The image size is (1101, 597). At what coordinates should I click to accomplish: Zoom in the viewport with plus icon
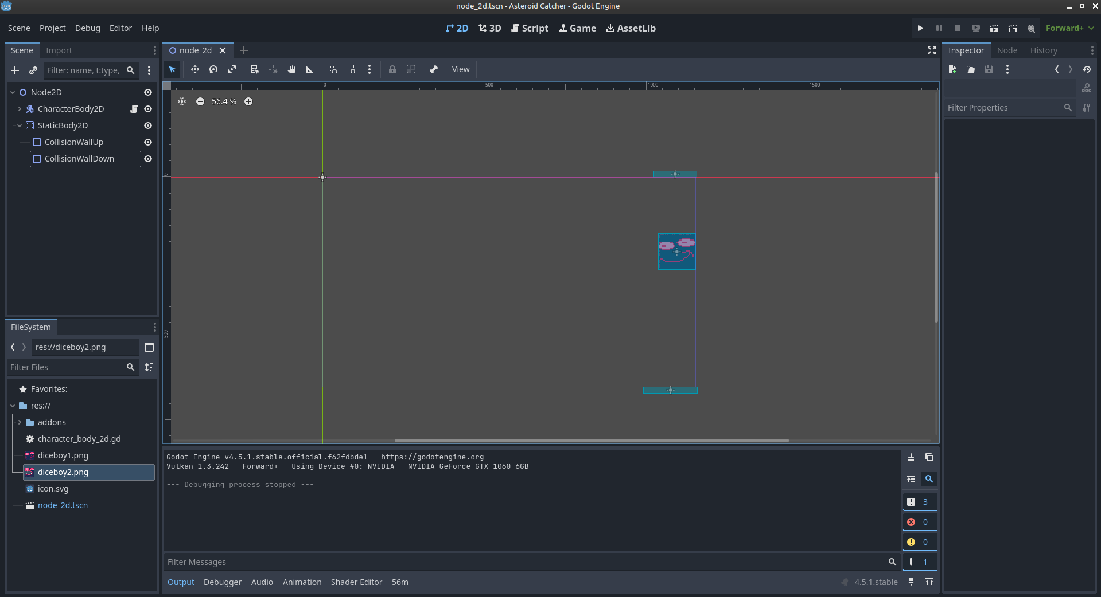pos(248,101)
